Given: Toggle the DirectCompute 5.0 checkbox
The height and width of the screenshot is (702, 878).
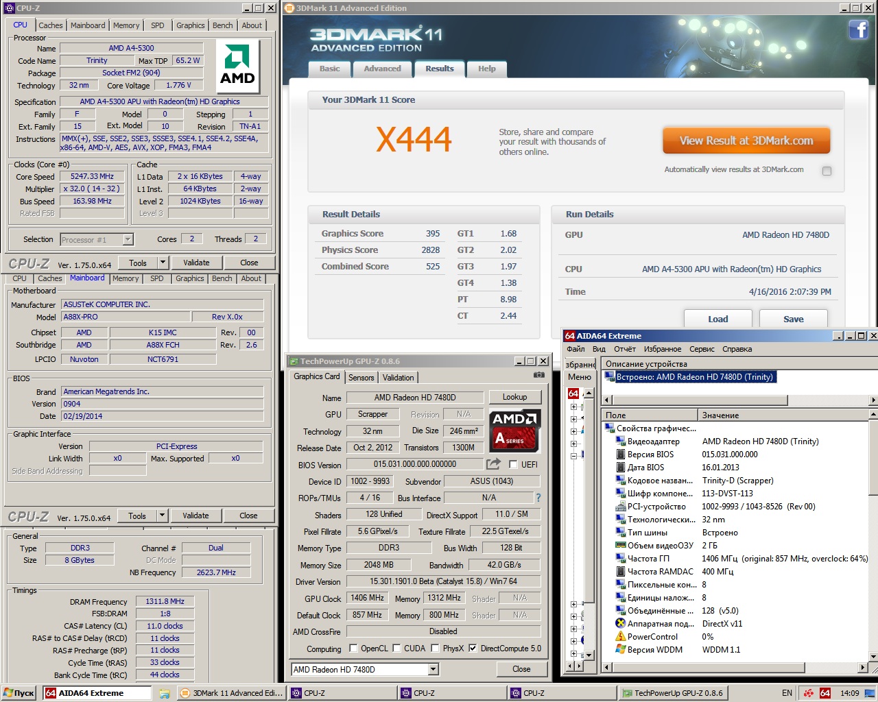Looking at the screenshot, I should (473, 648).
